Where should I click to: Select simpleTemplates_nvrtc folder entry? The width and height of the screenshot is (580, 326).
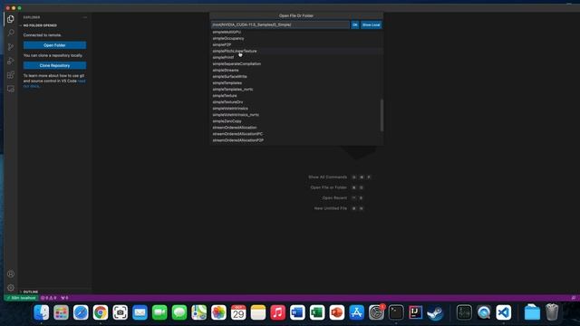[296, 89]
